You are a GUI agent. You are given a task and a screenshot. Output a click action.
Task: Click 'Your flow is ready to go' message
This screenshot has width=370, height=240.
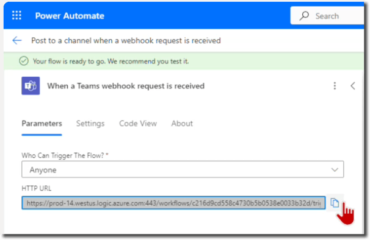(x=111, y=62)
